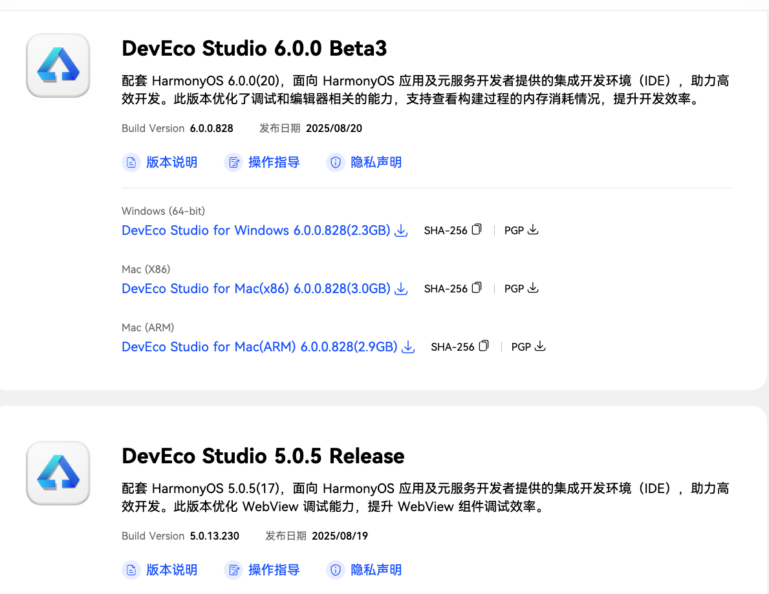Image resolution: width=769 pixels, height=594 pixels.
Task: Click release date 2025/08/19
Action: click(x=340, y=536)
